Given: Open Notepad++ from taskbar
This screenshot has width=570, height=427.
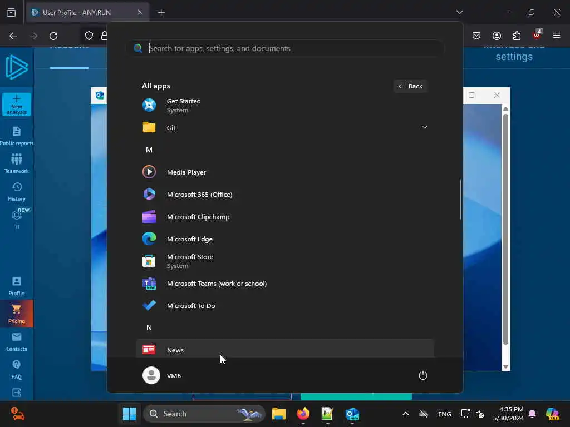Looking at the screenshot, I should tap(327, 414).
